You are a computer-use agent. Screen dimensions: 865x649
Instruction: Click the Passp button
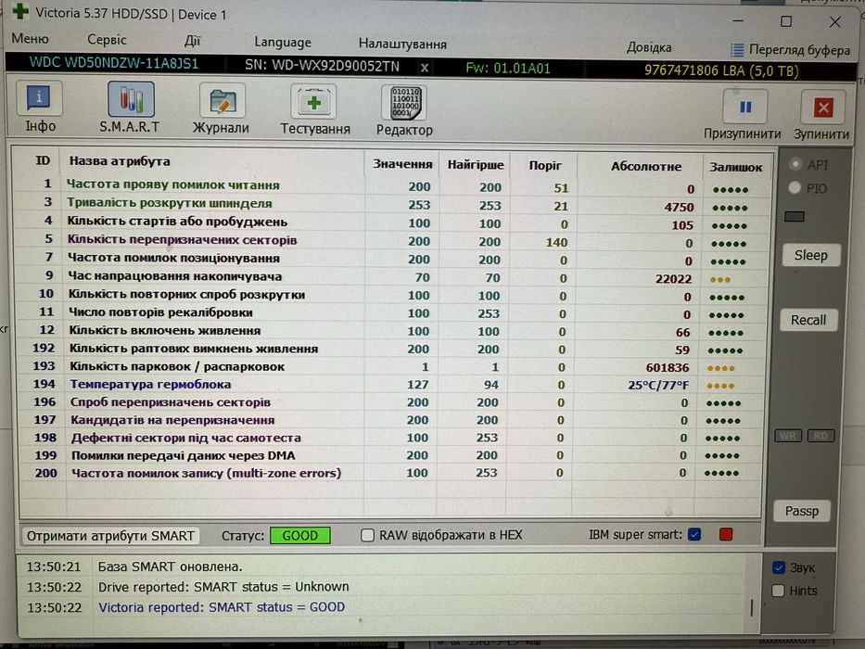tap(802, 511)
